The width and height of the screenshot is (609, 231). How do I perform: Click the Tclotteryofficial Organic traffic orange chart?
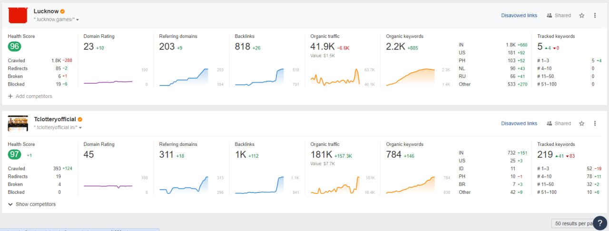pos(335,185)
